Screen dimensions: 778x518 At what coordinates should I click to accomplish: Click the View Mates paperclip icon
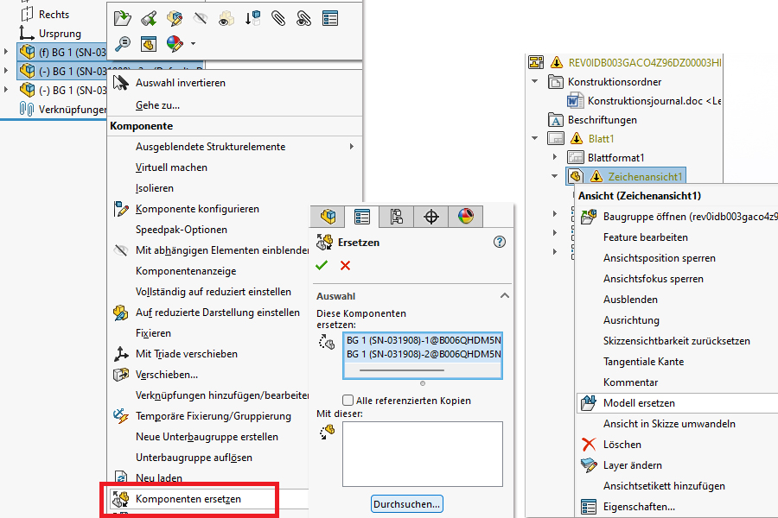click(x=278, y=17)
